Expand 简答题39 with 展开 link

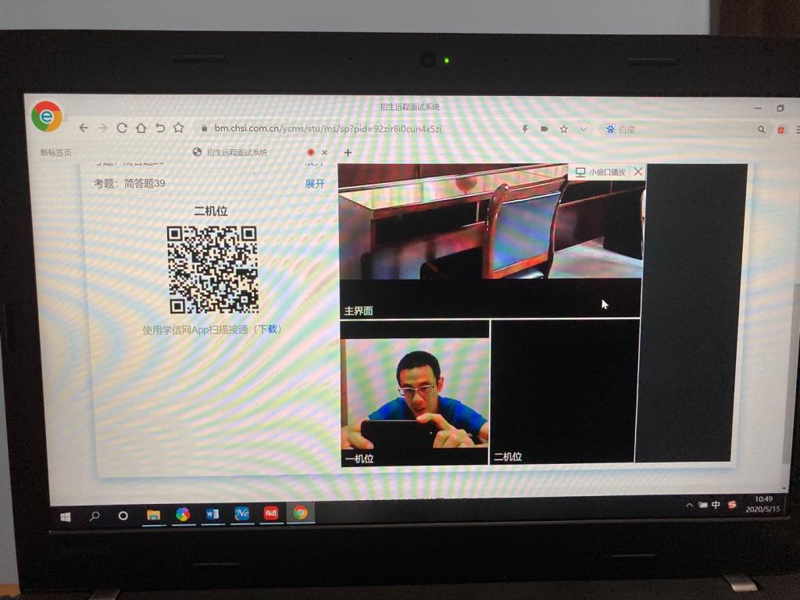[314, 184]
